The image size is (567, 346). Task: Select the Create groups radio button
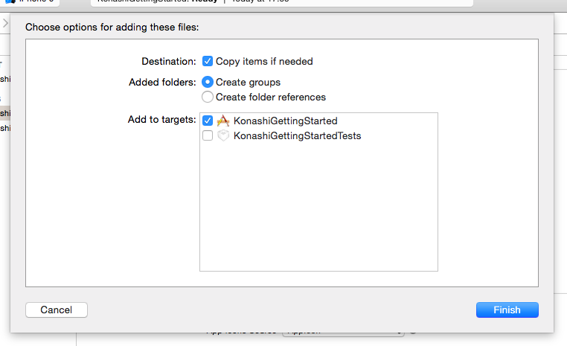tap(208, 82)
